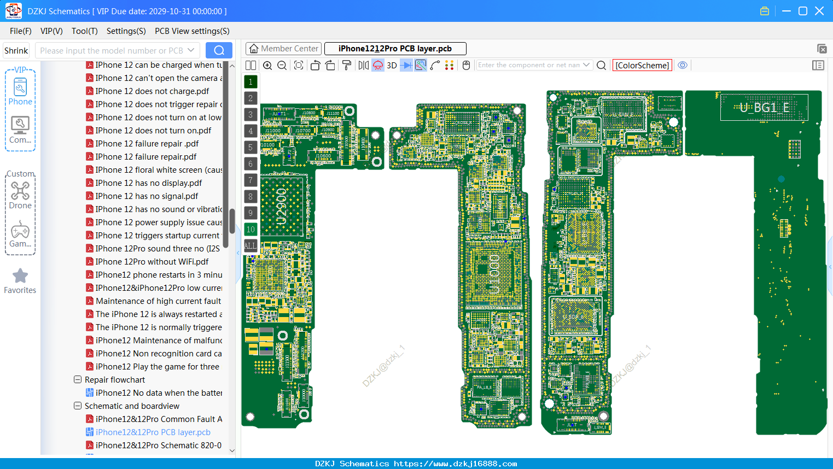Click the file tree vertical scrollbar thumb
833x469 pixels.
click(232, 221)
